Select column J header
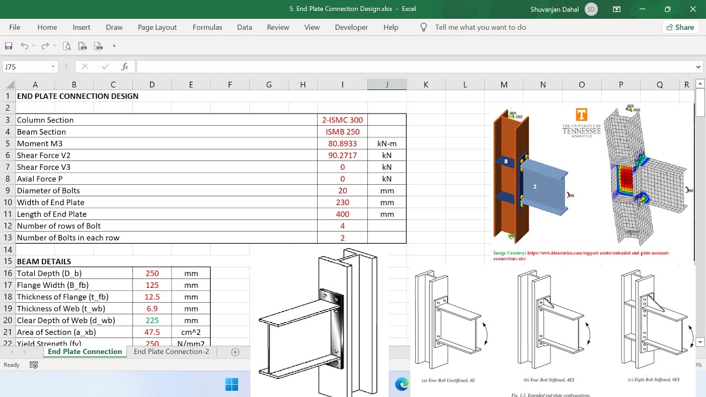 387,84
